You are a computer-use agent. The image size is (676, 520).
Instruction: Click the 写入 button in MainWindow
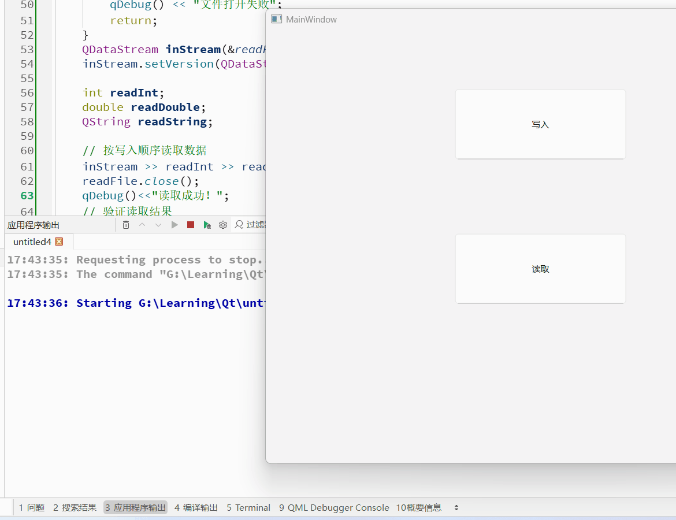(540, 124)
